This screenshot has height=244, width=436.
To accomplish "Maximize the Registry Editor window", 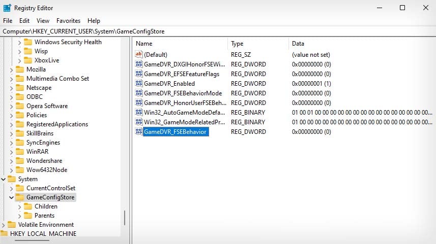I will coord(402,8).
